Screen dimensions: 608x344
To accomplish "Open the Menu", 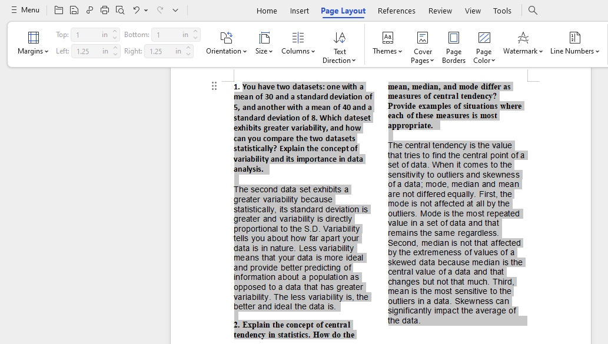I will (25, 10).
